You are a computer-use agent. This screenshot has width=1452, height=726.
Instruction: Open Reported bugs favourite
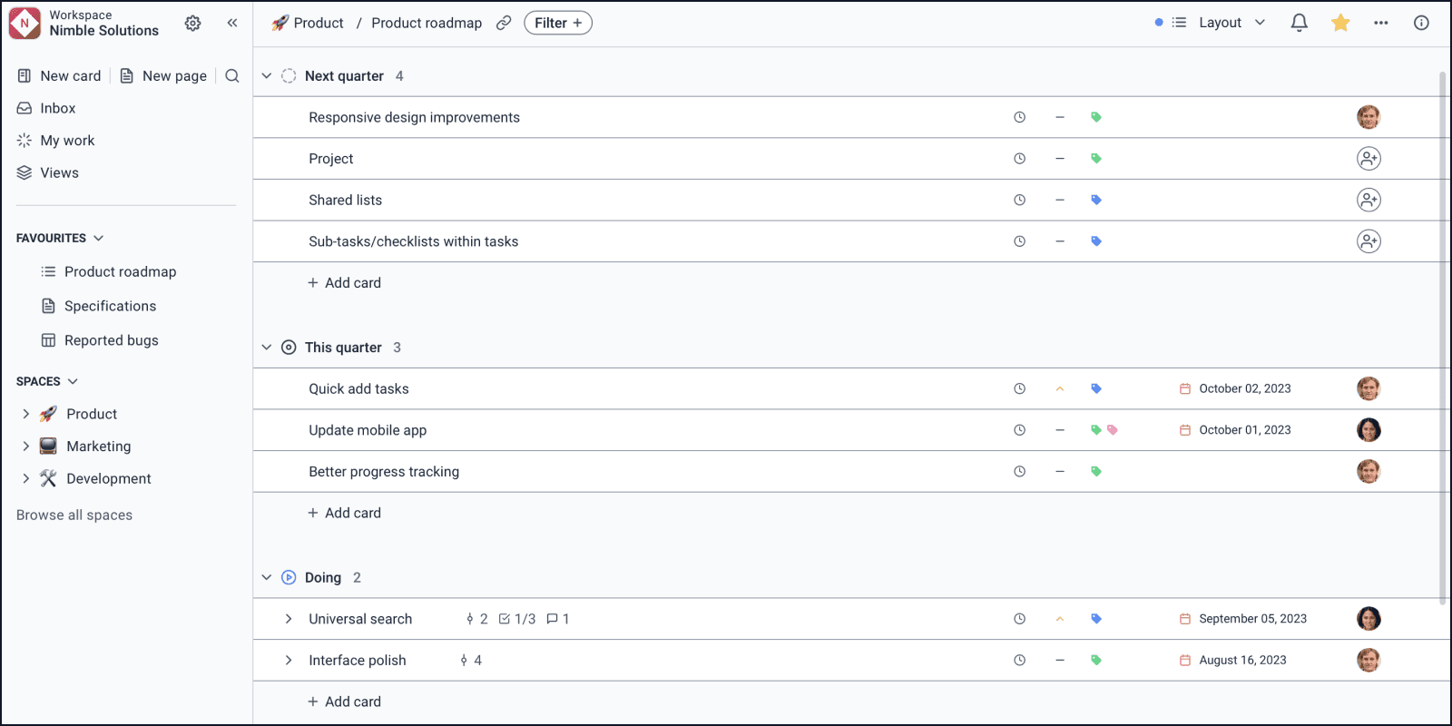100,340
